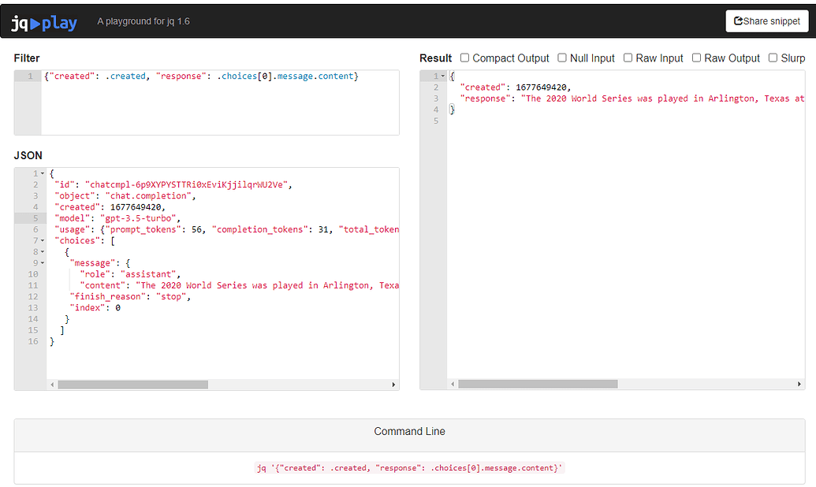Click the "finish_reason": "stop" line
This screenshot has height=487, width=816.
coord(130,296)
